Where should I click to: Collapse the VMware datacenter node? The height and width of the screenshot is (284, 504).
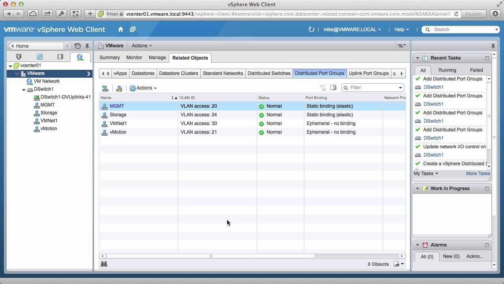(x=17, y=74)
